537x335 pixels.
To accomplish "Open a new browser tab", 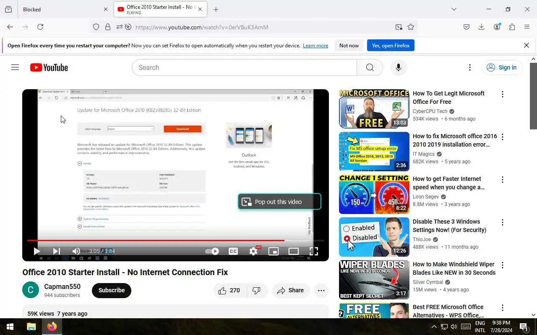I will click(216, 9).
